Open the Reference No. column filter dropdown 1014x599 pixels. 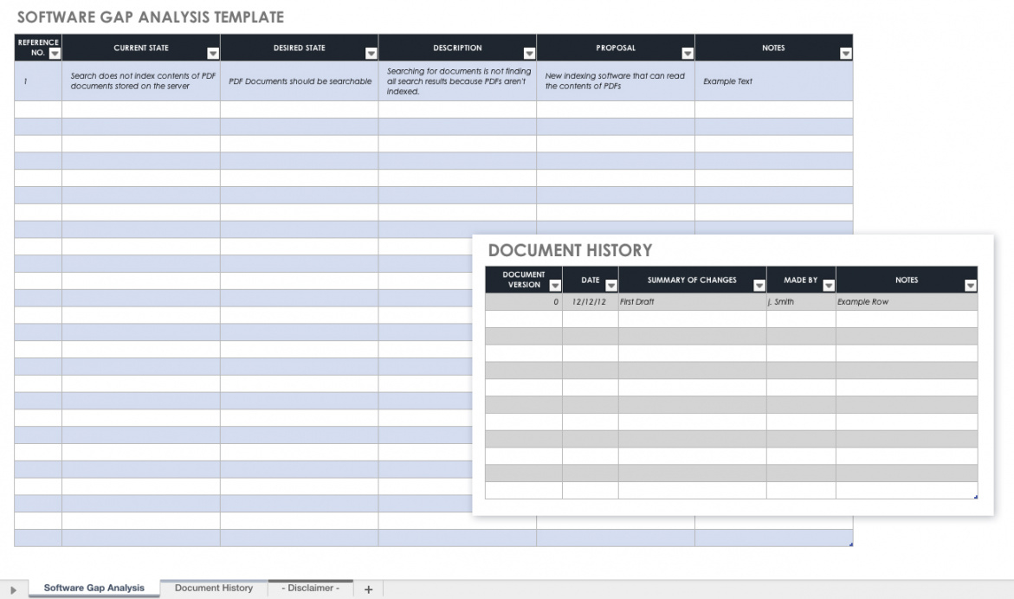coord(55,54)
